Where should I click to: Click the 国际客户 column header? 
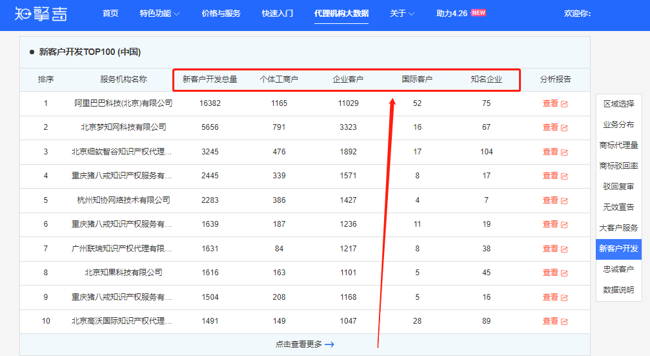click(x=417, y=79)
